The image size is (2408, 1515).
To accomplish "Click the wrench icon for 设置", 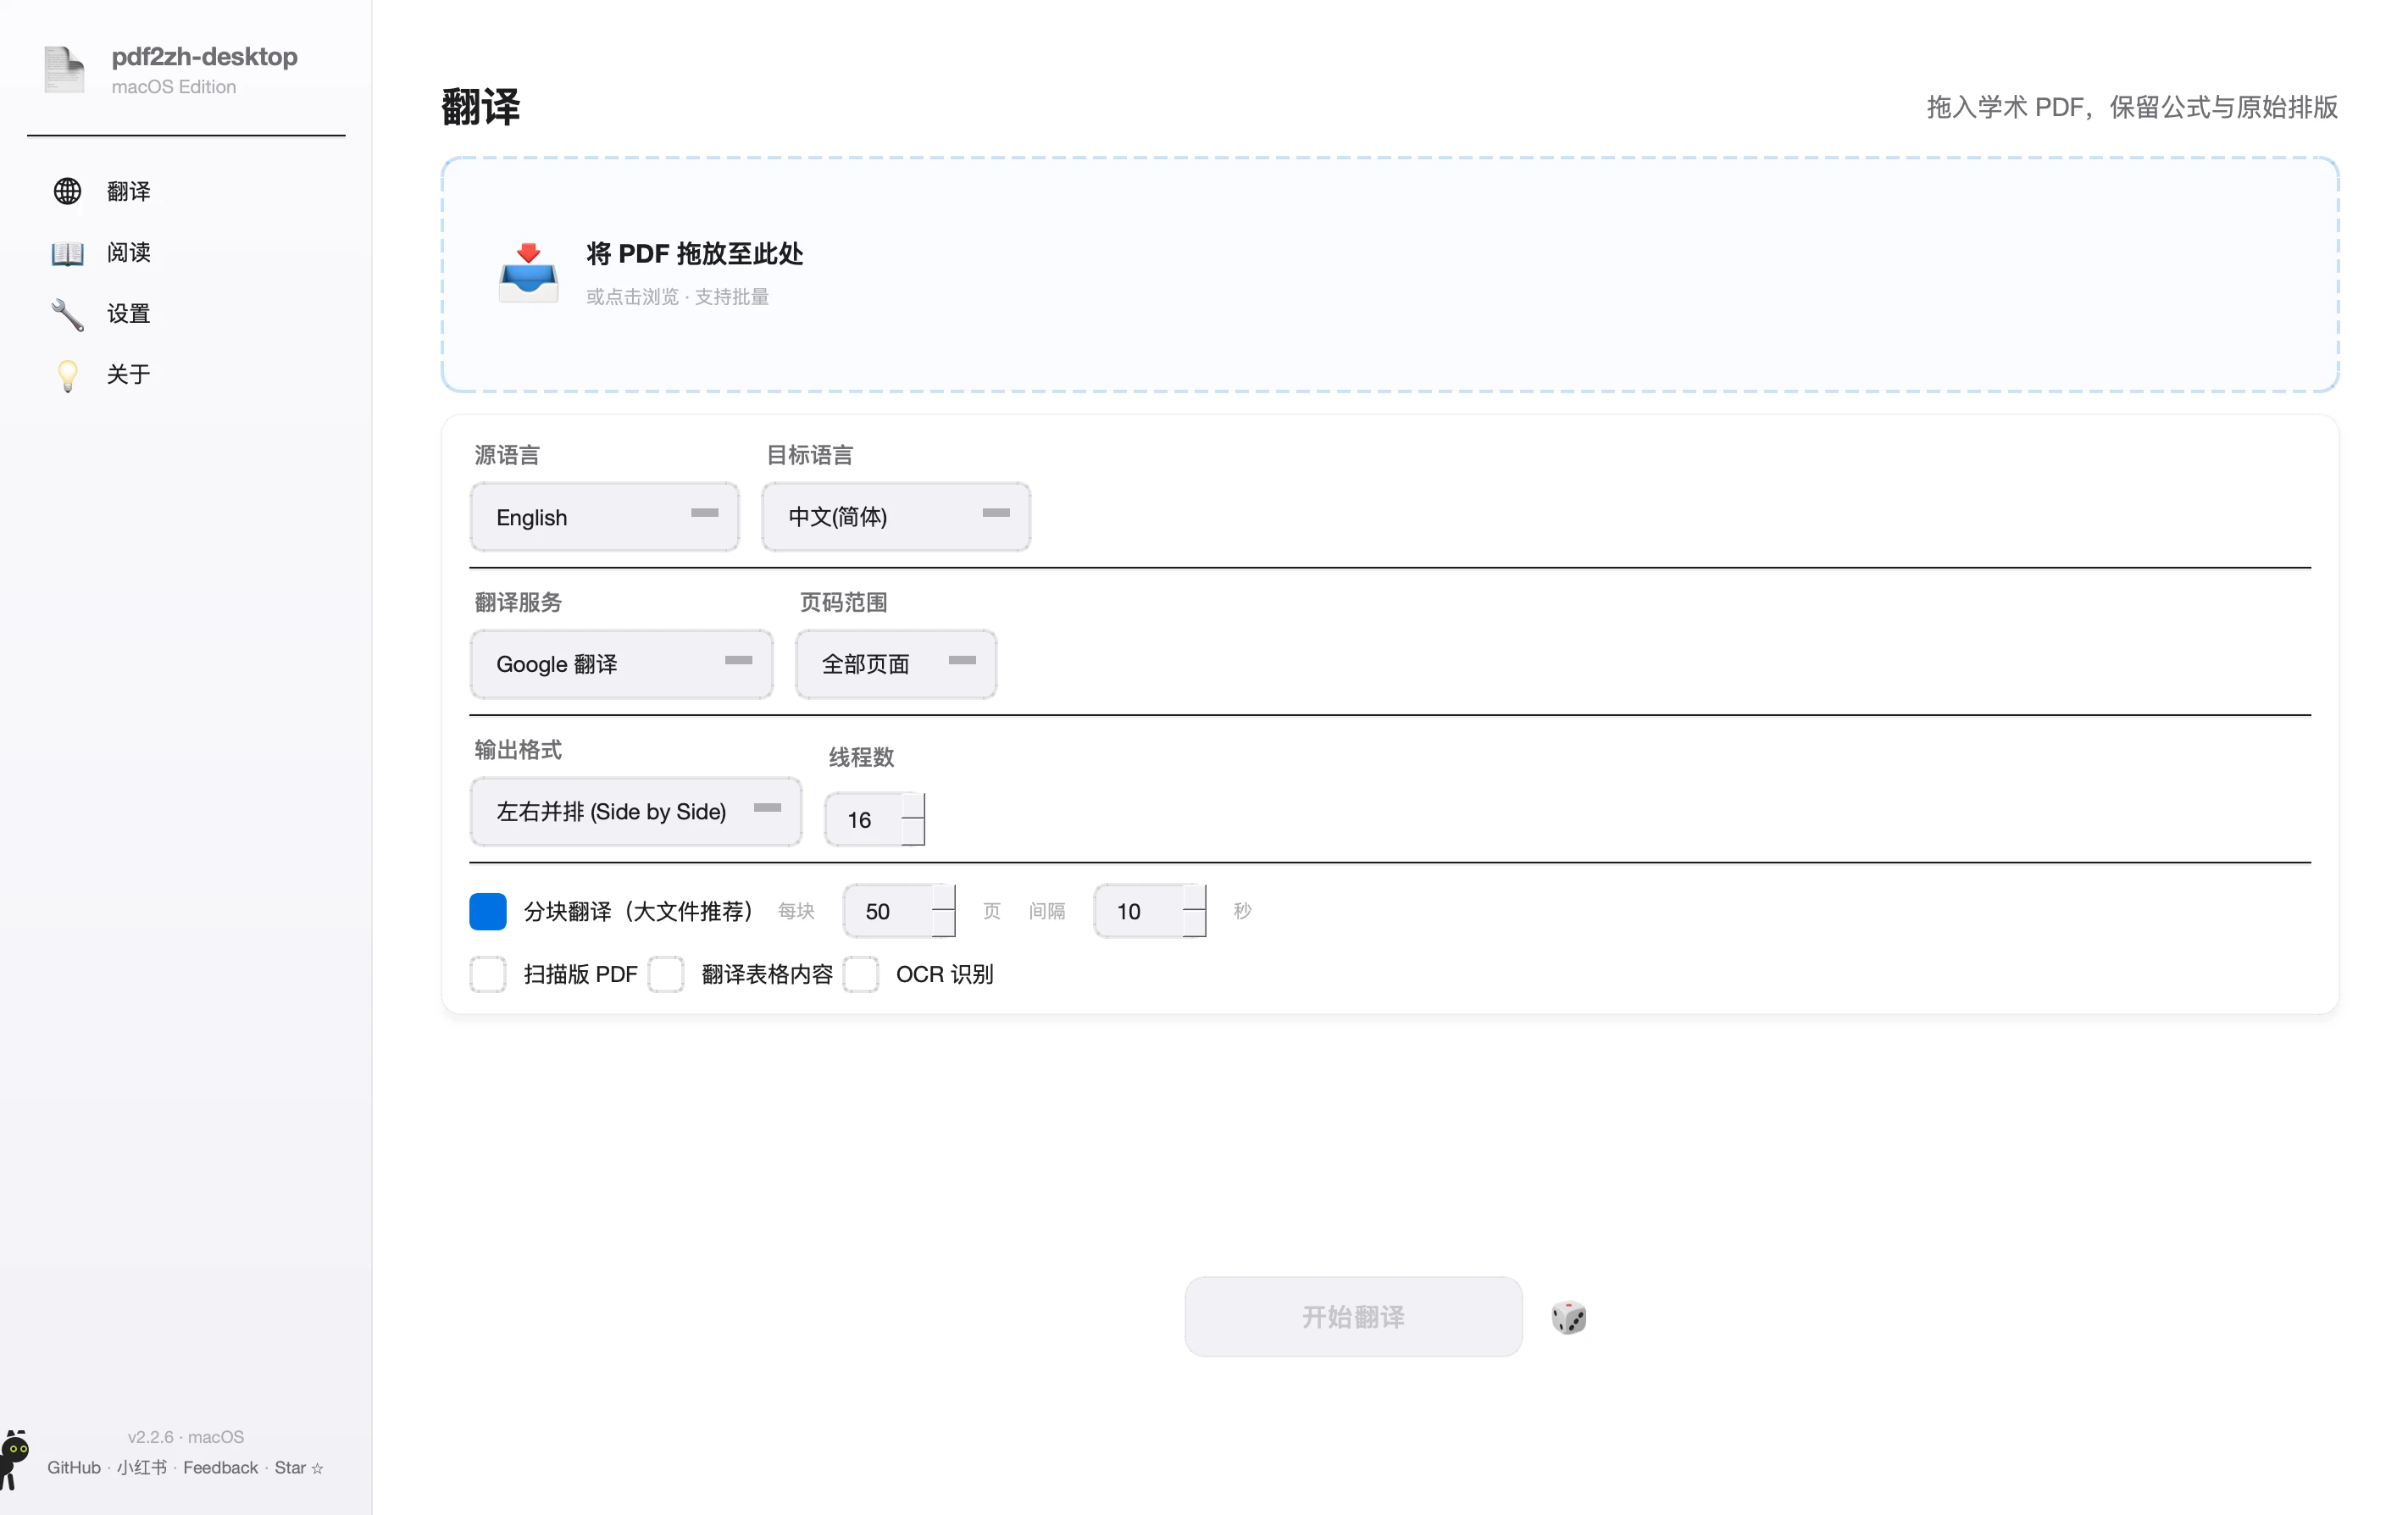I will [67, 314].
